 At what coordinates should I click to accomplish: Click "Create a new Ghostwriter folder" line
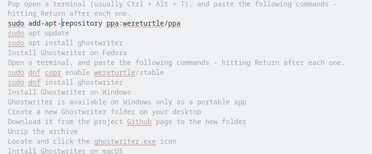[x=104, y=112]
